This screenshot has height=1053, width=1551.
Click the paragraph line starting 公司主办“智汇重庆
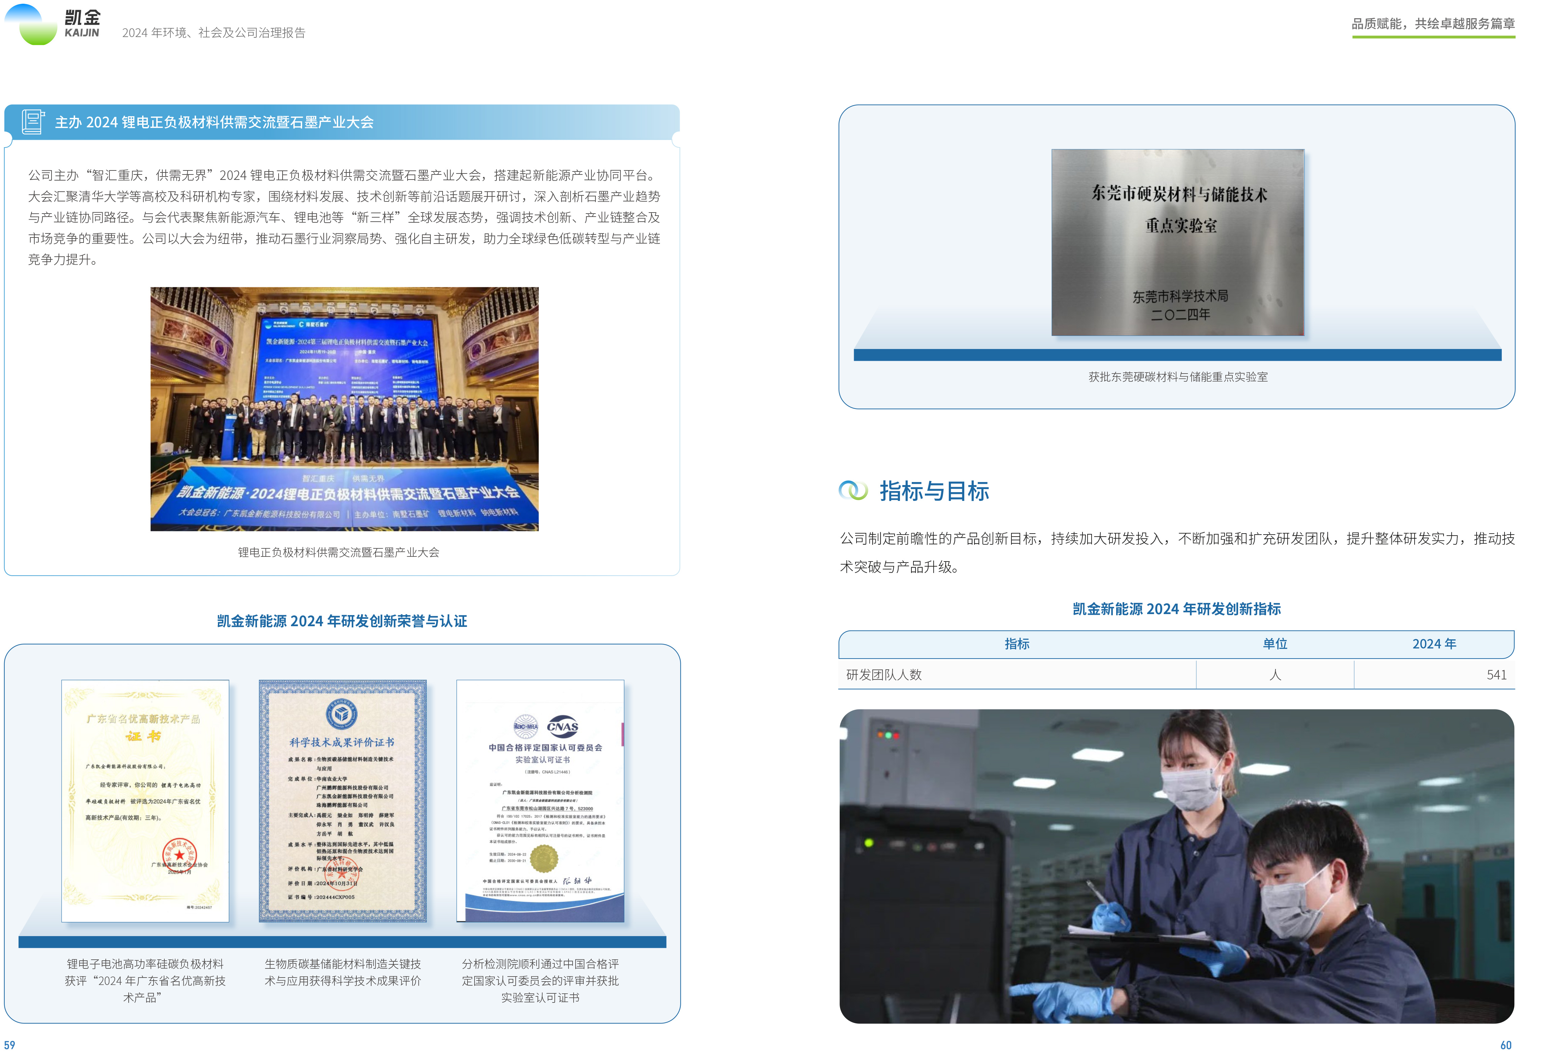click(344, 175)
